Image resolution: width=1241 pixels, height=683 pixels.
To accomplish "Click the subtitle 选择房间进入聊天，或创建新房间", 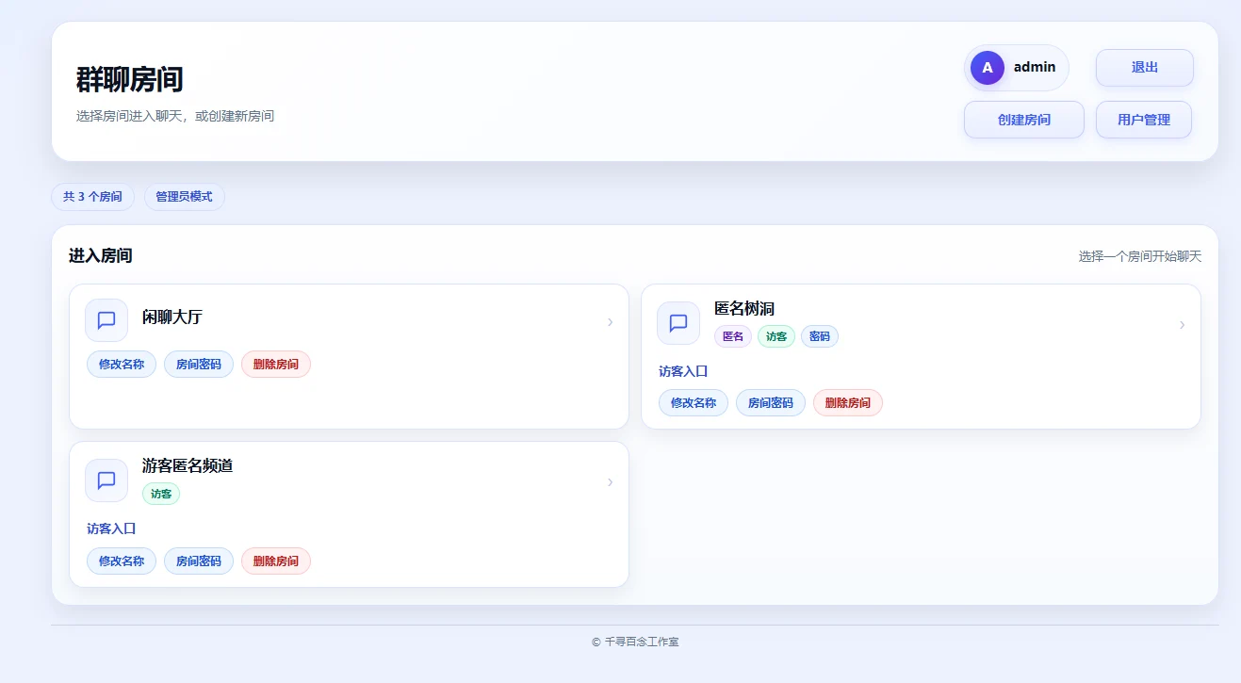I will pos(175,116).
